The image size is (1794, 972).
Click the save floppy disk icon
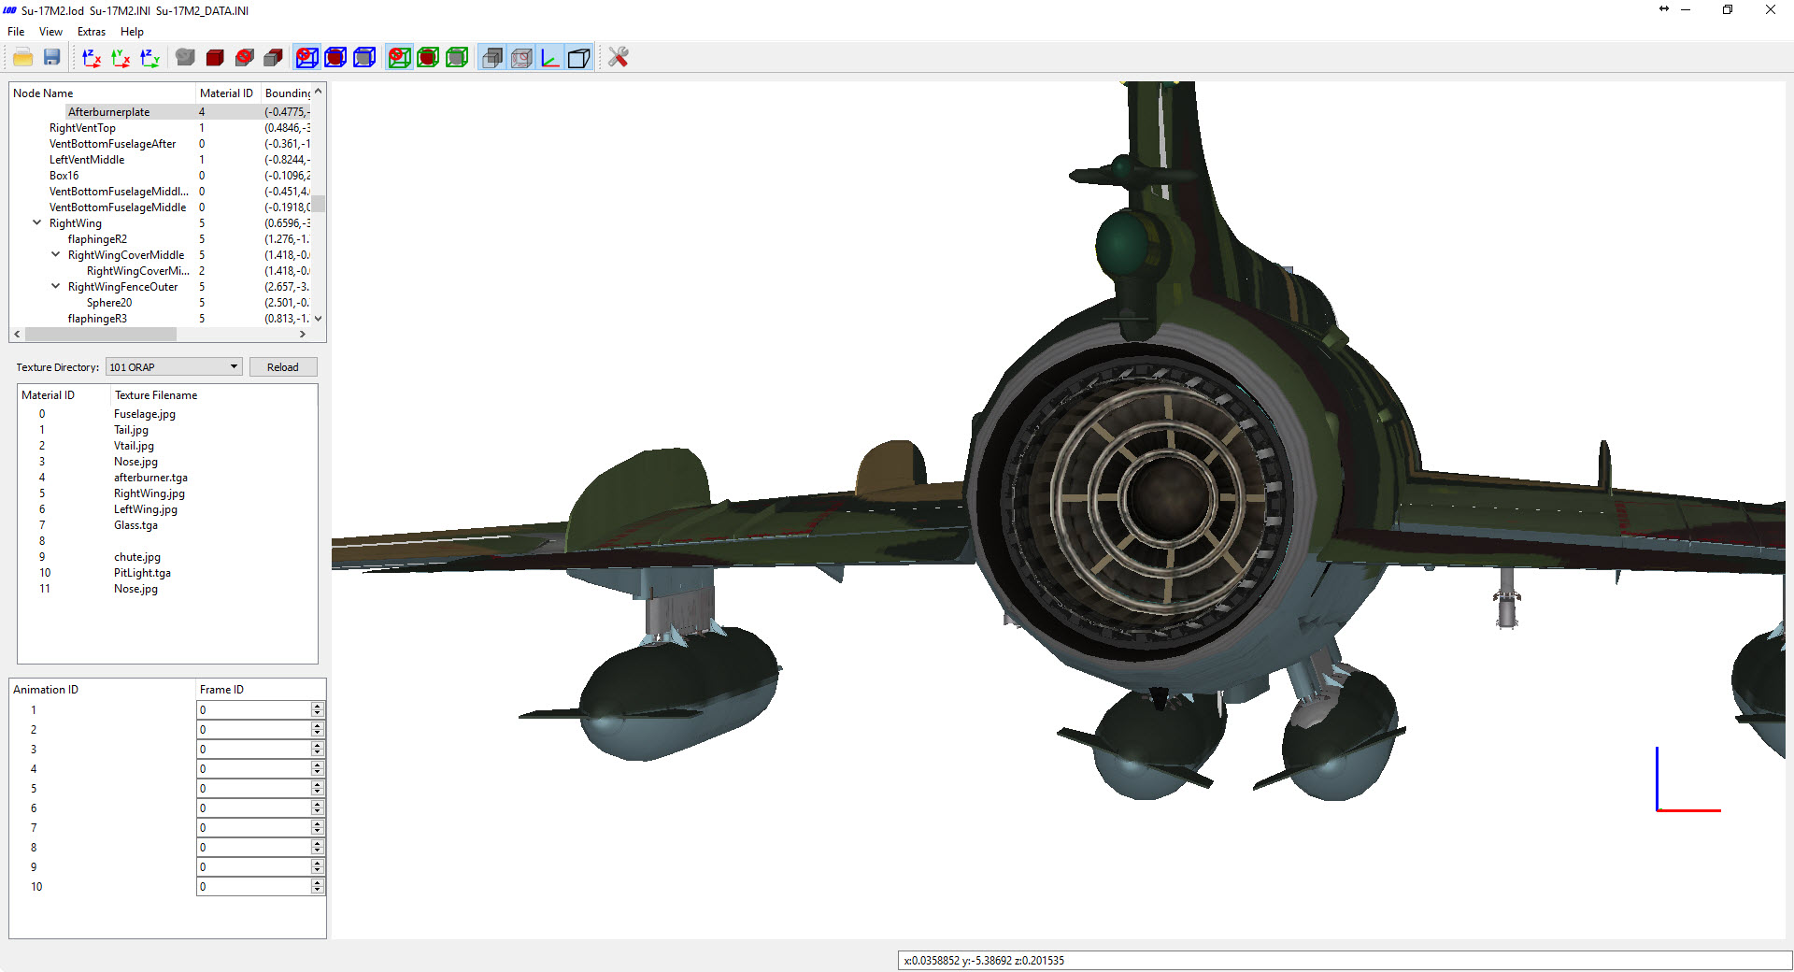click(x=52, y=58)
